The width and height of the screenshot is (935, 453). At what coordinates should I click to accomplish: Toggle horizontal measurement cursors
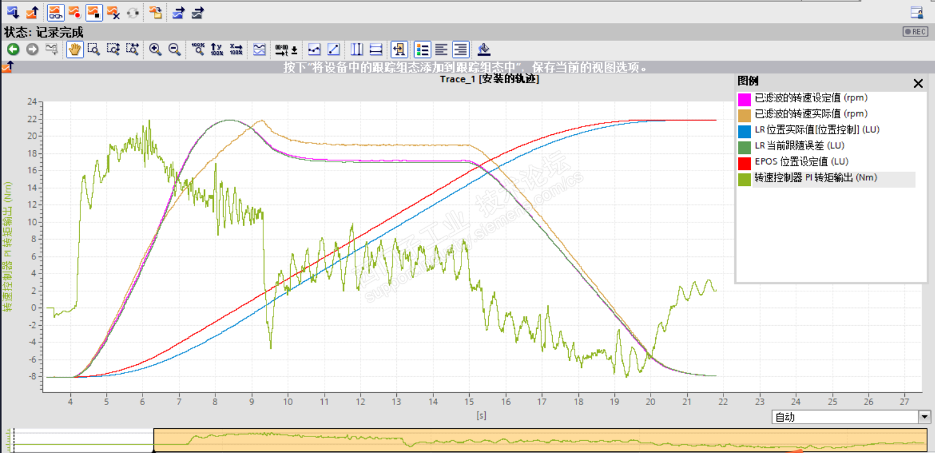pos(376,49)
